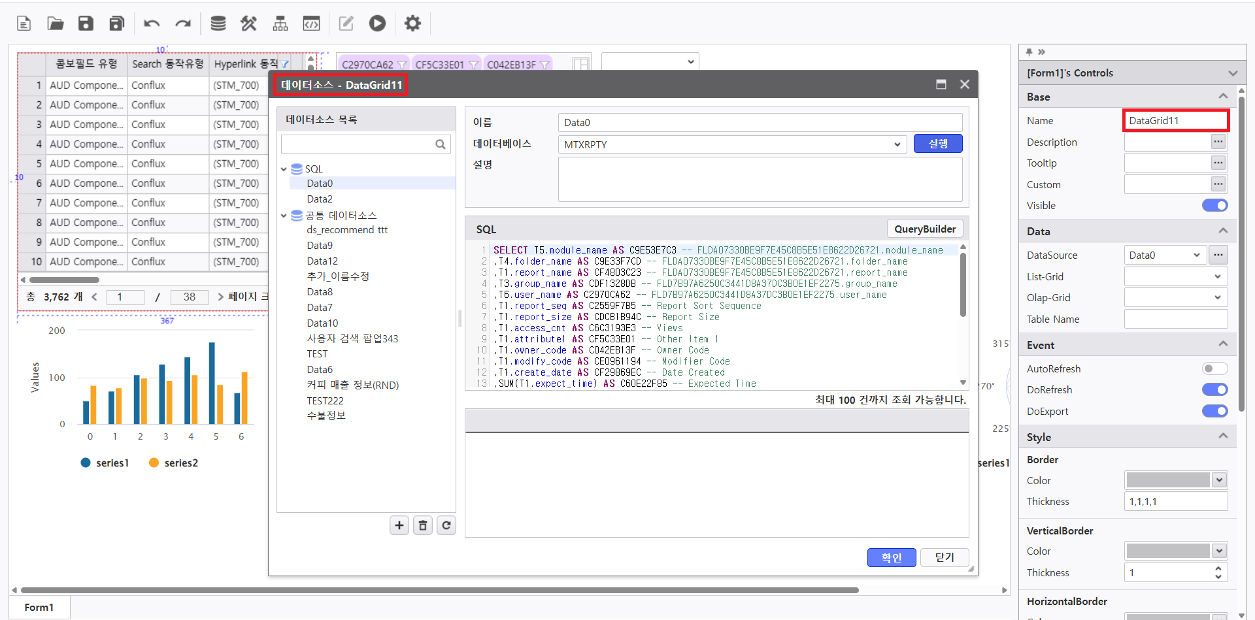Collapse the SQL tree node

coord(284,169)
